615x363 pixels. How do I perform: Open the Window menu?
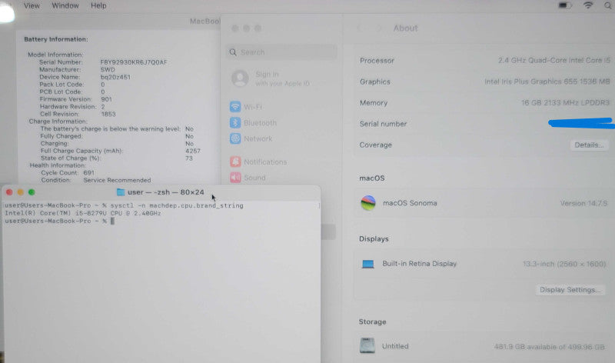point(65,6)
